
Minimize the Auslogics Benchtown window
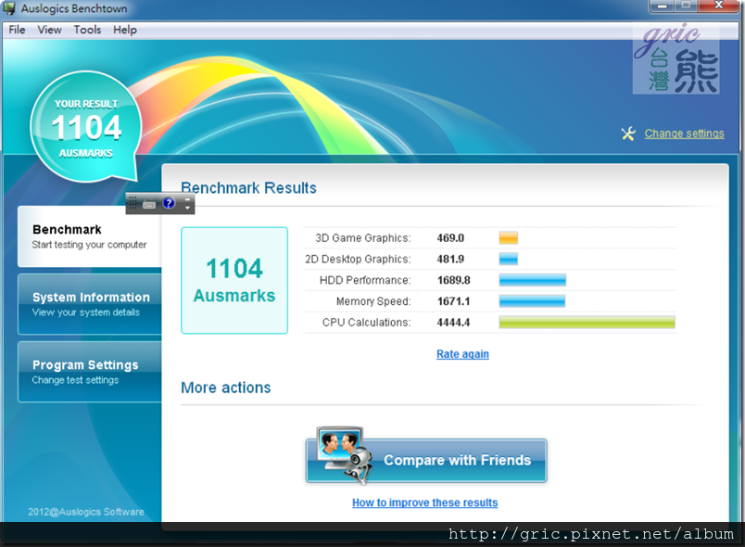point(662,6)
